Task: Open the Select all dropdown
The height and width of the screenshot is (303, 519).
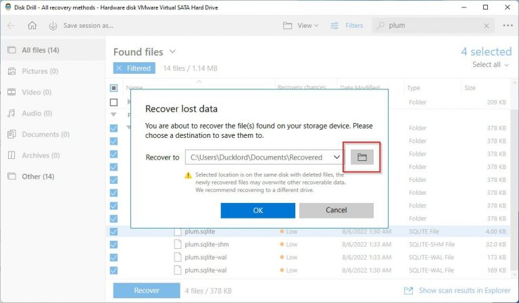Action: (x=490, y=64)
